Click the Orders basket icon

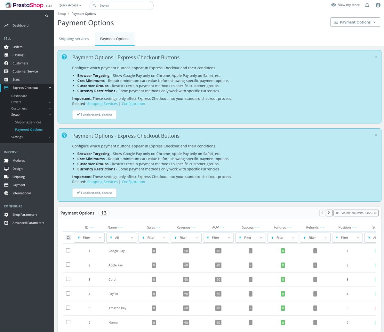6,47
